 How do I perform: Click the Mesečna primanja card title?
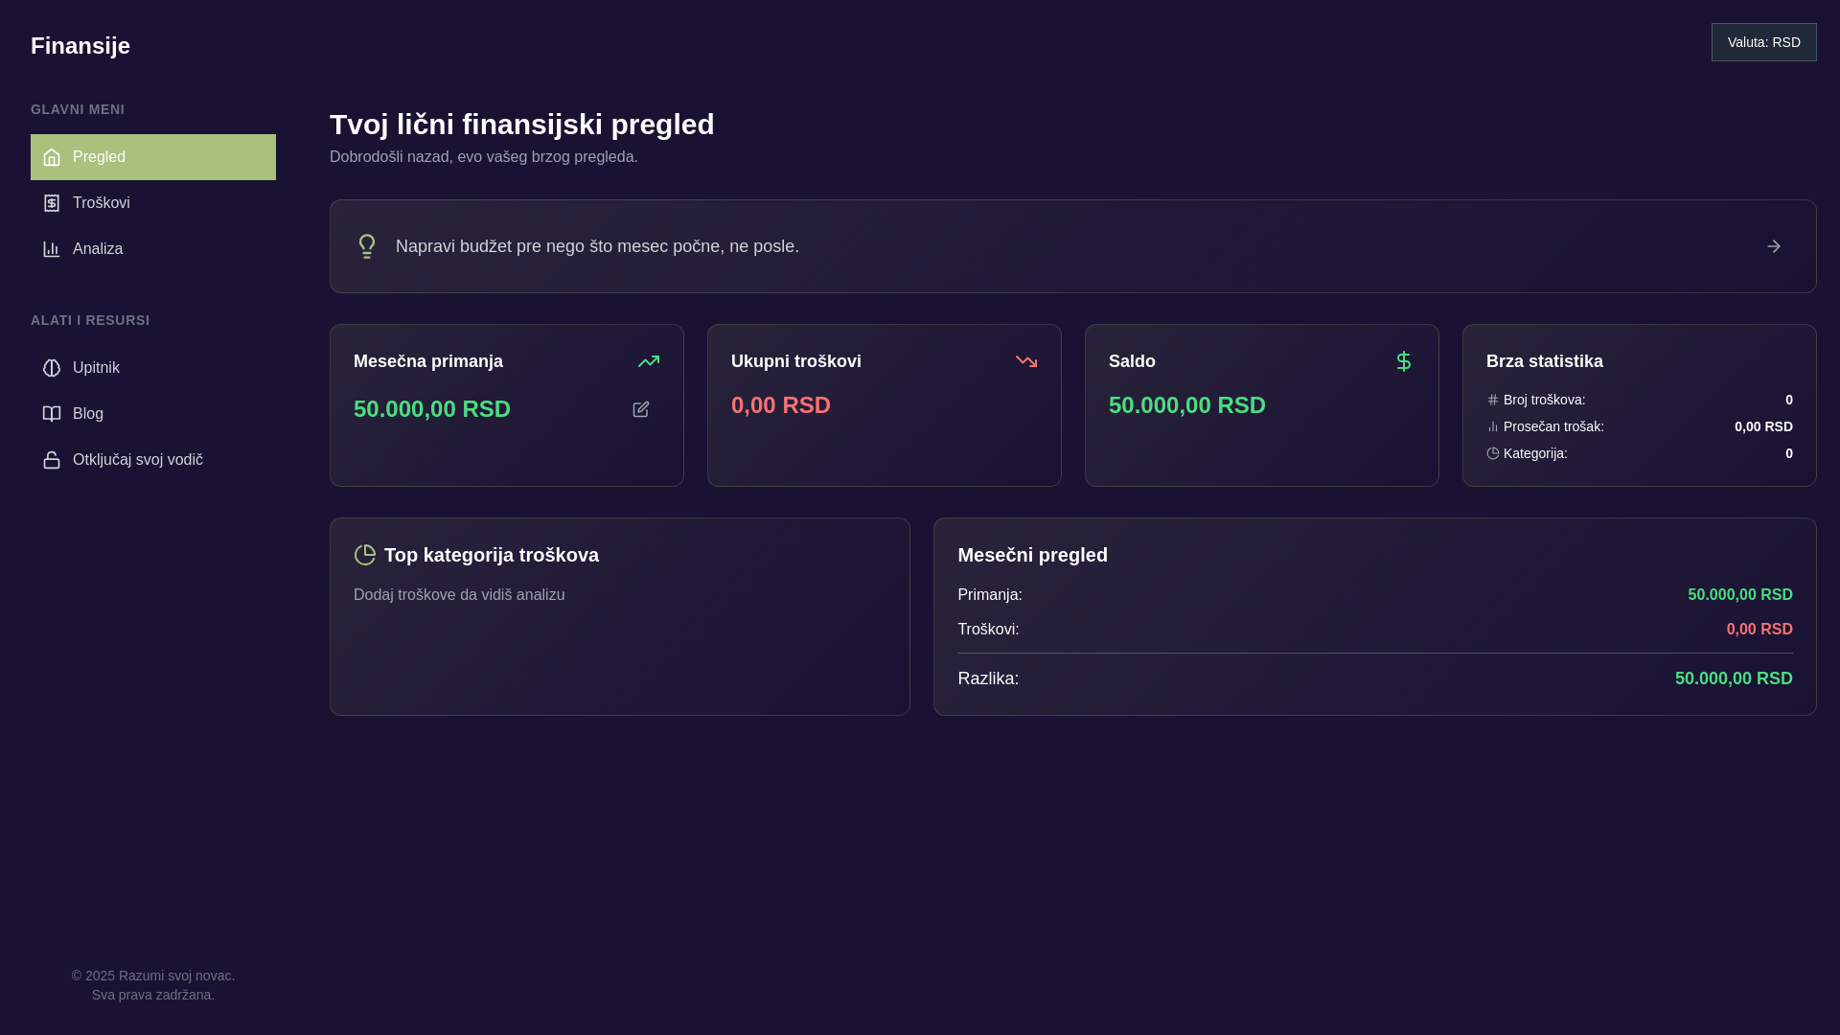(428, 361)
